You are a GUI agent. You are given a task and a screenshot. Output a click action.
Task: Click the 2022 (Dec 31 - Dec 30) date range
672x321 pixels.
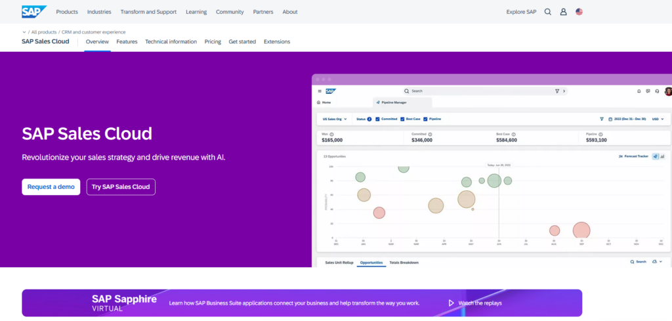630,119
